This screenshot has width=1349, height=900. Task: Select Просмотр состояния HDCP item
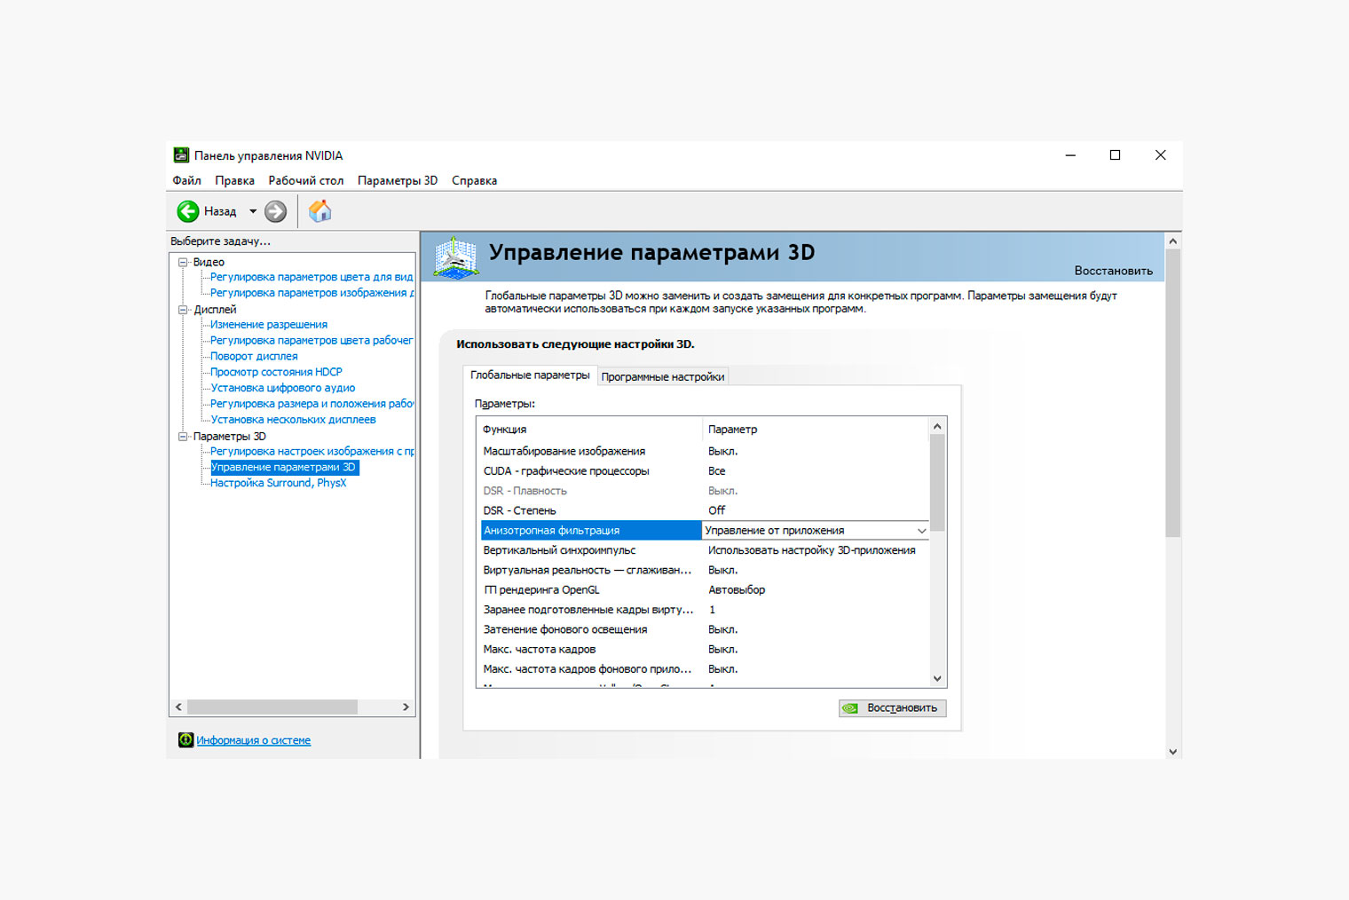click(276, 372)
